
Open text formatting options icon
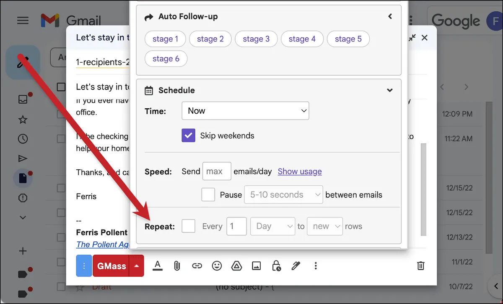tap(158, 266)
